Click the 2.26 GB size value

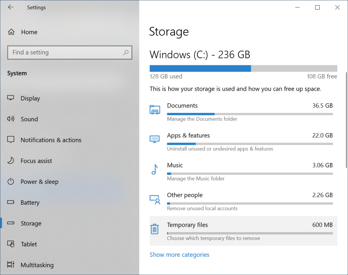[x=323, y=195]
